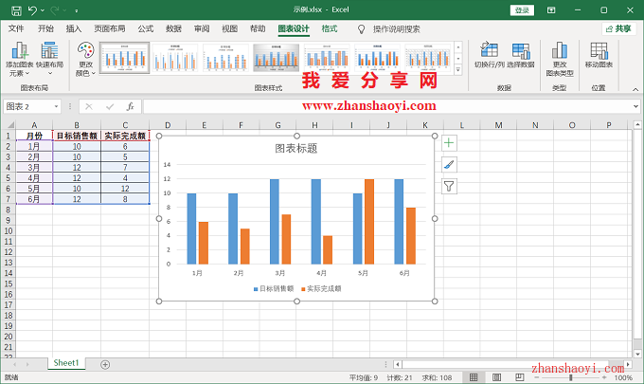The height and width of the screenshot is (384, 644).
Task: Click the 日标销售额 legend entry
Action: point(274,289)
